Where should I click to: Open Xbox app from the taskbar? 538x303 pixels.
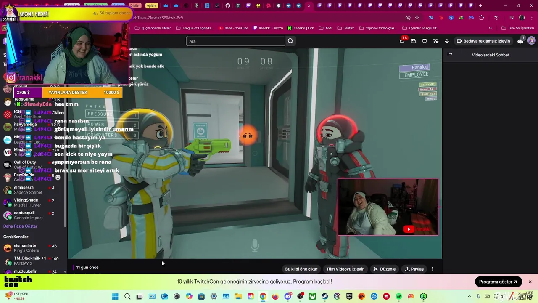[x=312, y=296]
